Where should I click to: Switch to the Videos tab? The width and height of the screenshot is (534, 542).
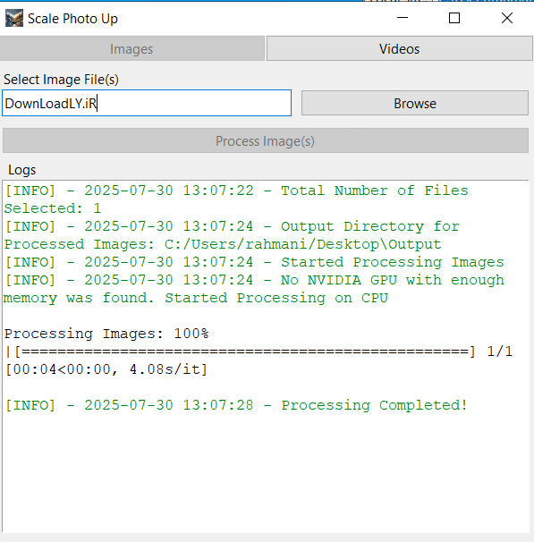pos(400,48)
